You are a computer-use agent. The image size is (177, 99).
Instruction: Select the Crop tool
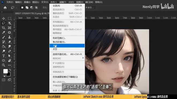[3, 28]
